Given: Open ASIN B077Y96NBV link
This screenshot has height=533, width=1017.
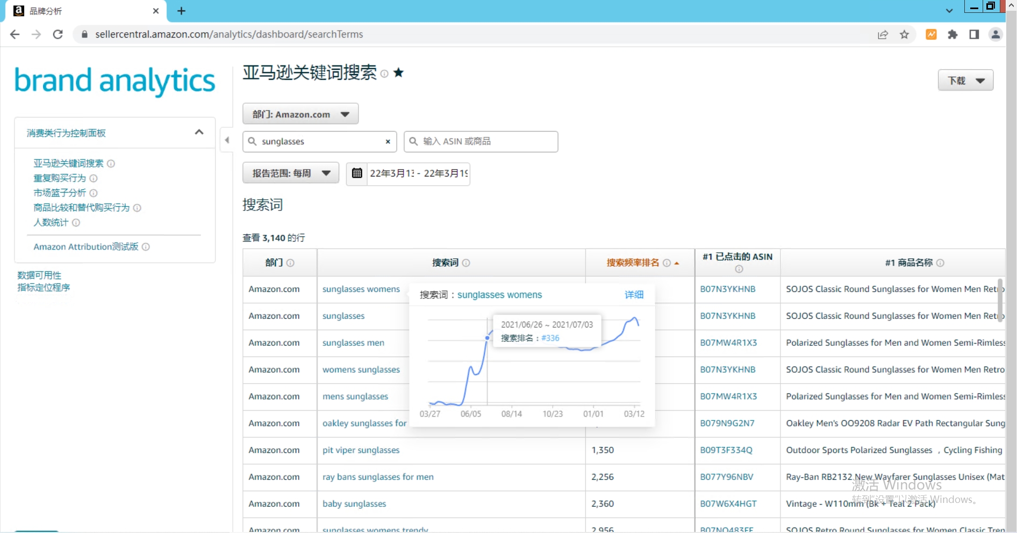Looking at the screenshot, I should (727, 477).
